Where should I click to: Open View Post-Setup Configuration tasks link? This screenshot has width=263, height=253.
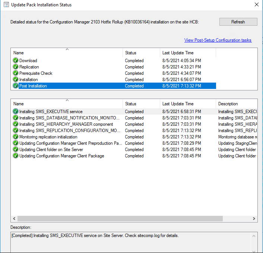point(218,40)
